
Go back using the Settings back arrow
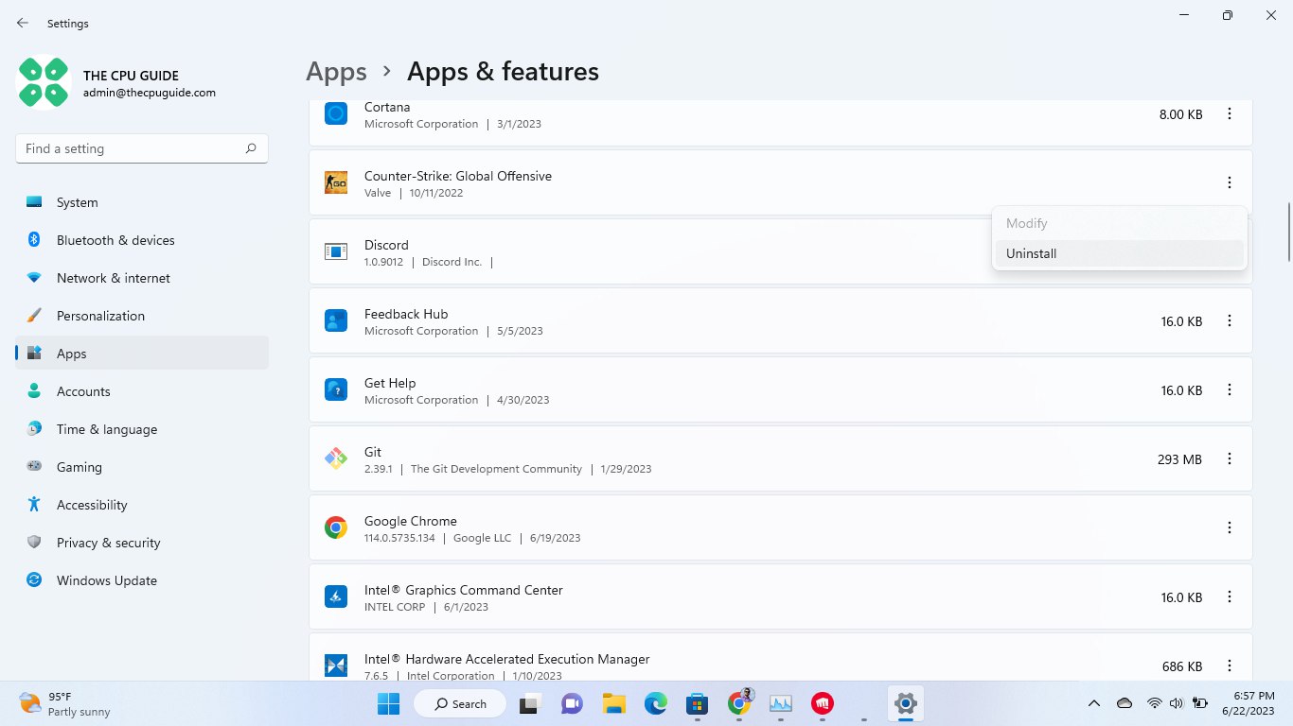tap(23, 23)
